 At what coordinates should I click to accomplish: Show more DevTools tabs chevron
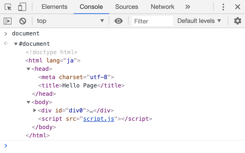pyautogui.click(x=188, y=7)
